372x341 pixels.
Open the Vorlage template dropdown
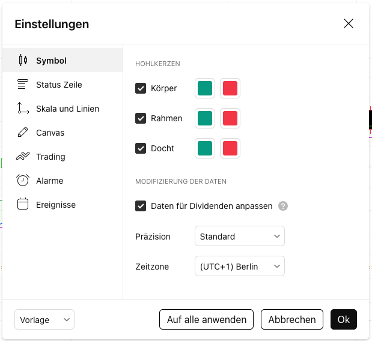tap(44, 320)
